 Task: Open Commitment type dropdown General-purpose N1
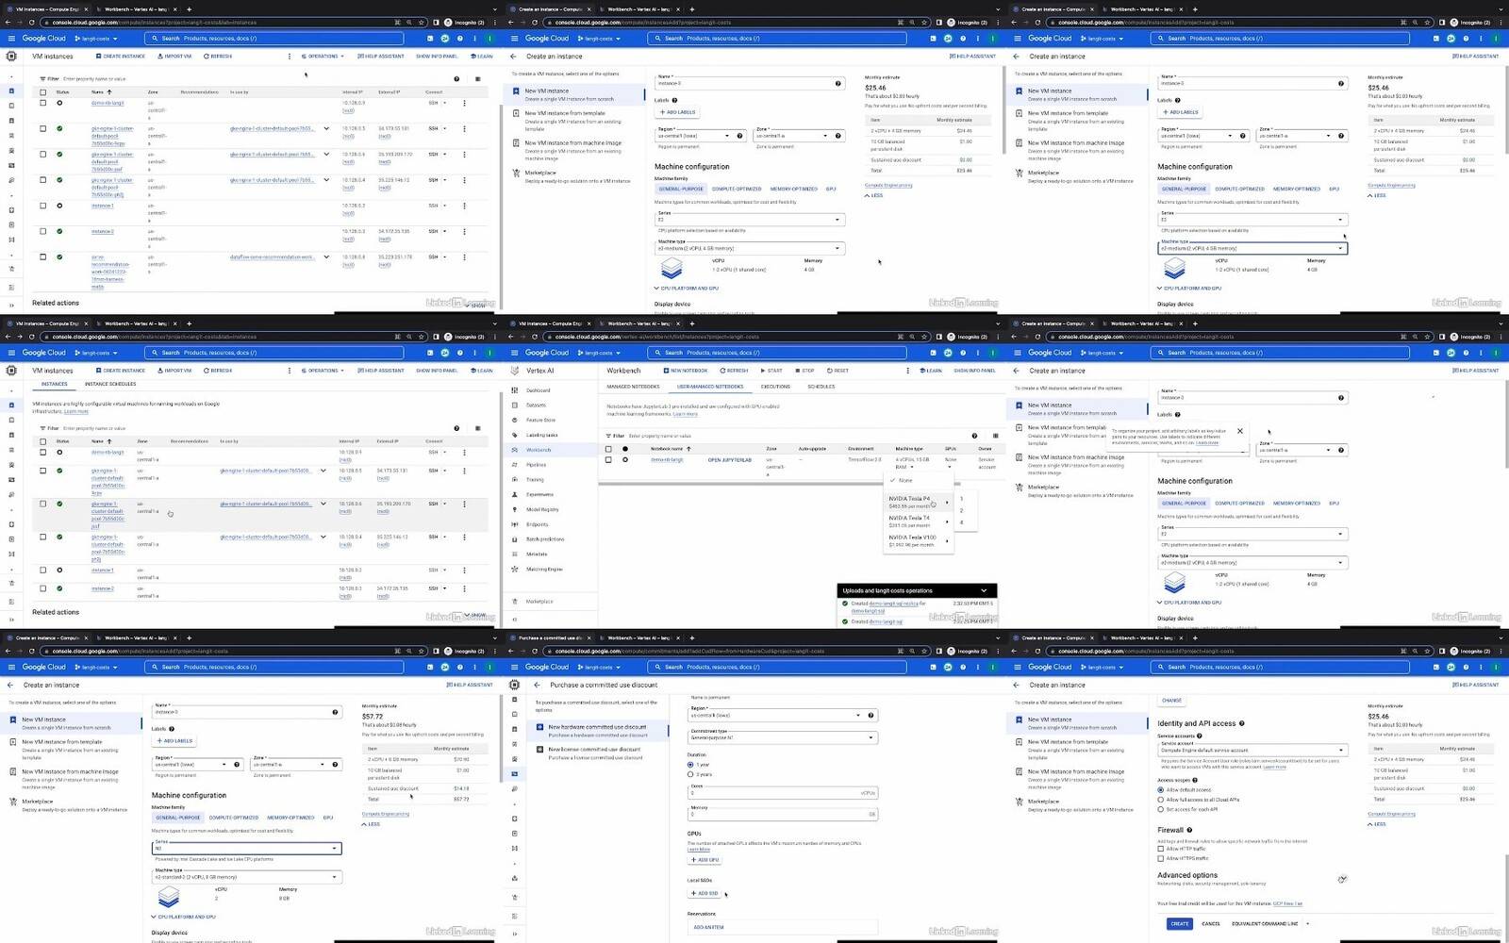point(783,736)
